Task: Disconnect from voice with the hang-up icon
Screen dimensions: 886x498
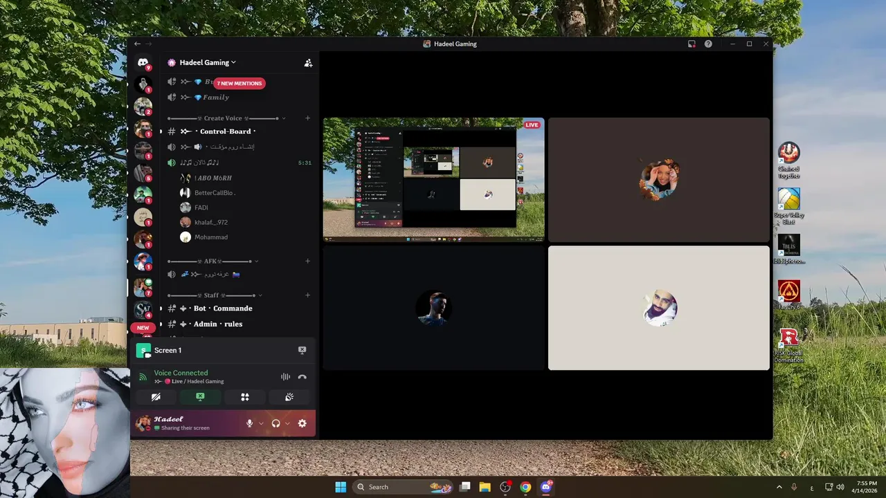Action: [x=302, y=377]
